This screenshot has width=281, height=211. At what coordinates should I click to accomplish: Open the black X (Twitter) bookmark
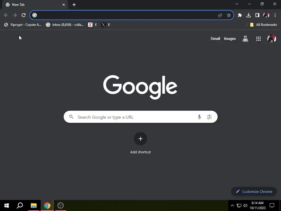point(106,25)
